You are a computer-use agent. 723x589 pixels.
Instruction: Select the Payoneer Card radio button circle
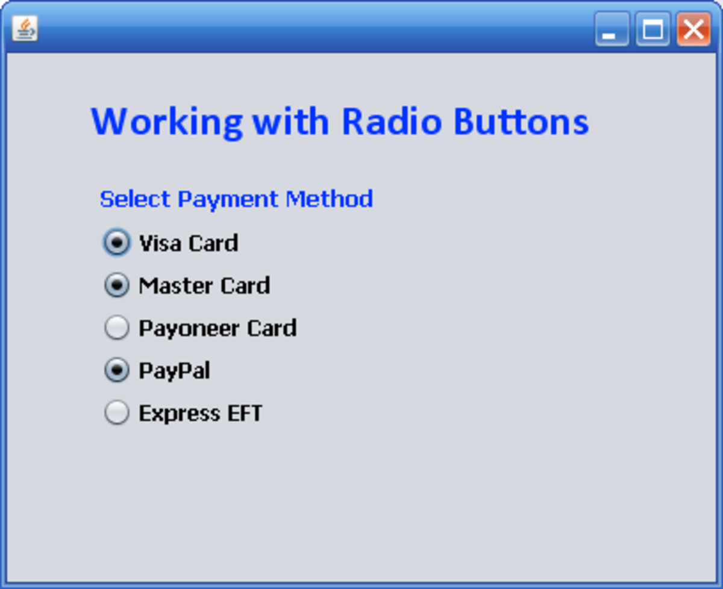click(116, 328)
